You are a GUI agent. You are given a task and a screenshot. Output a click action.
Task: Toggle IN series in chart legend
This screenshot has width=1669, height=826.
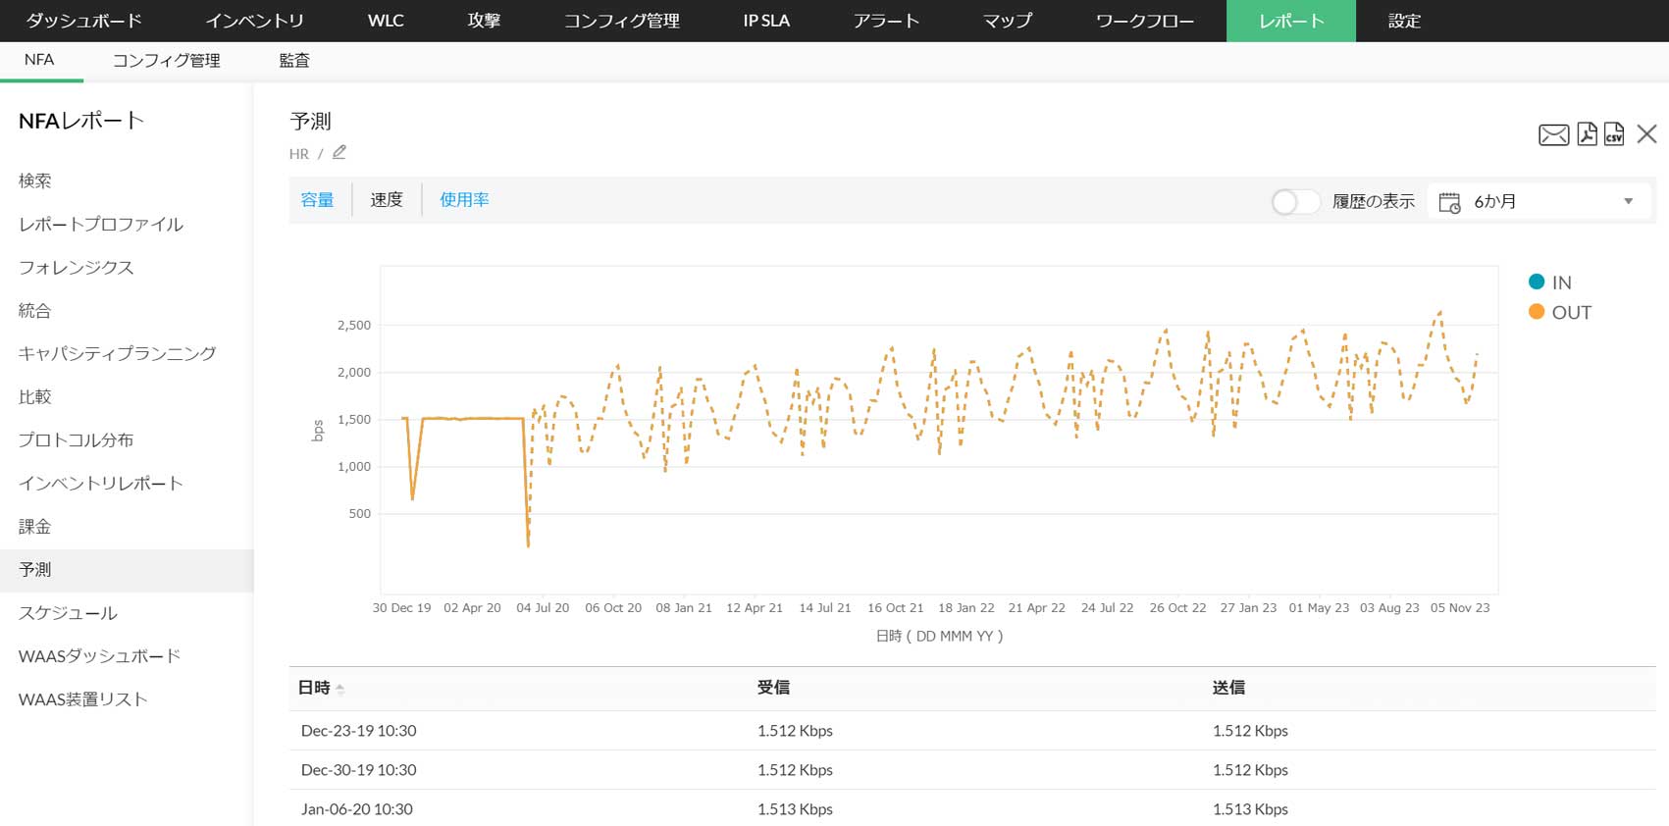click(x=1550, y=283)
